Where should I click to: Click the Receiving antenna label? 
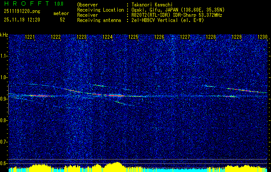pos(99,20)
